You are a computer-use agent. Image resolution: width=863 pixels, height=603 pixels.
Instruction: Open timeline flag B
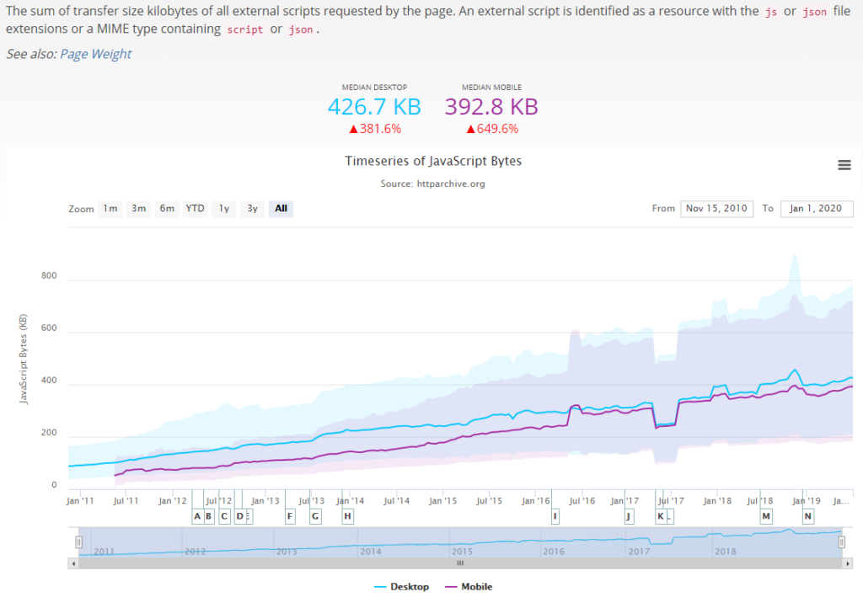(x=209, y=516)
